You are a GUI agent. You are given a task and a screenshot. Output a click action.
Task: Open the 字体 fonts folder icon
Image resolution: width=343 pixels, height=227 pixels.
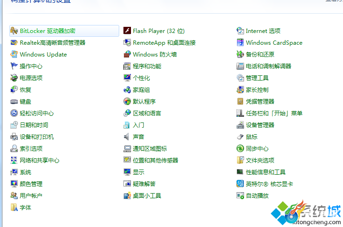click(x=14, y=208)
